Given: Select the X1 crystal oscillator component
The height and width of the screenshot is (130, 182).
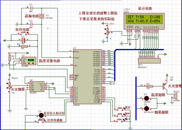Looking at the screenshot, I should (x=42, y=16).
